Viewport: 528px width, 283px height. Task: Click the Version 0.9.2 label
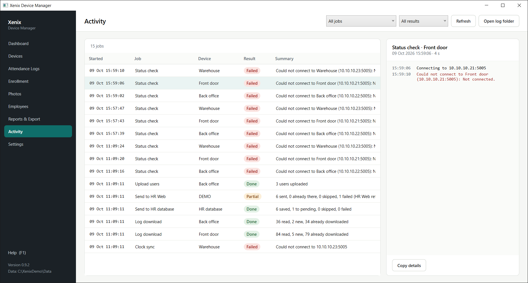(19, 265)
